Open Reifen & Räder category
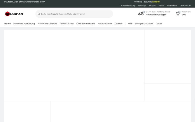Screen dimensions: 195x122 pyautogui.click(x=67, y=24)
